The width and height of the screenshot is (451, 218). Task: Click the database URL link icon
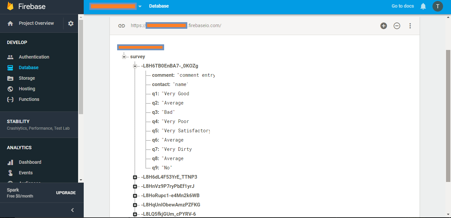[121, 25]
